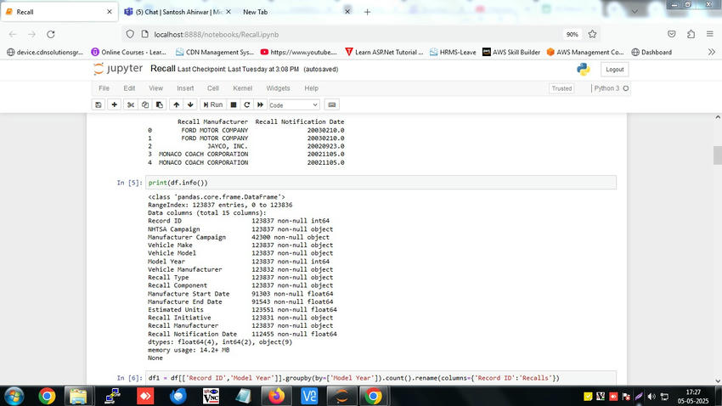This screenshot has height=406, width=722.
Task: Run the selected cell
Action: 212,105
